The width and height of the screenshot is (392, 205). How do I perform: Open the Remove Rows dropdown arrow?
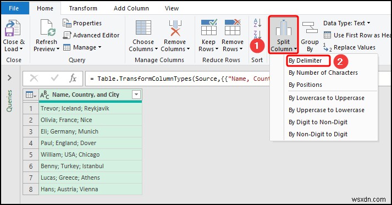click(x=241, y=49)
